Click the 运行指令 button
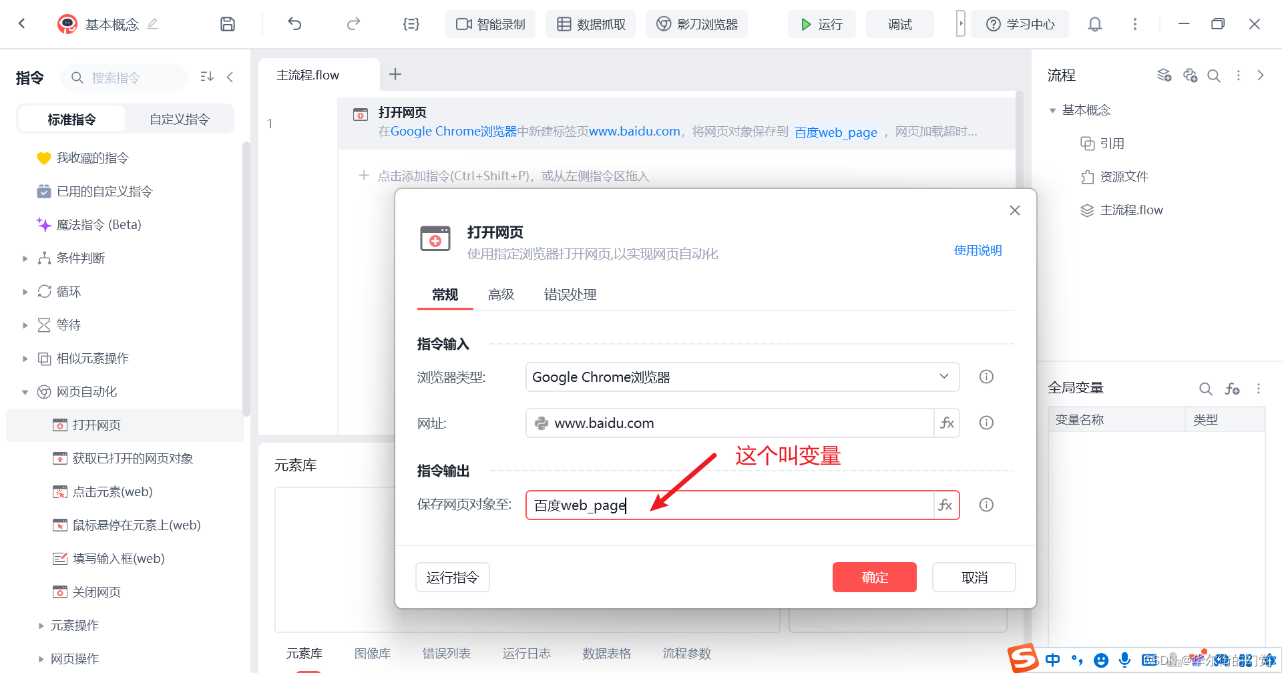Image resolution: width=1282 pixels, height=673 pixels. pyautogui.click(x=453, y=577)
